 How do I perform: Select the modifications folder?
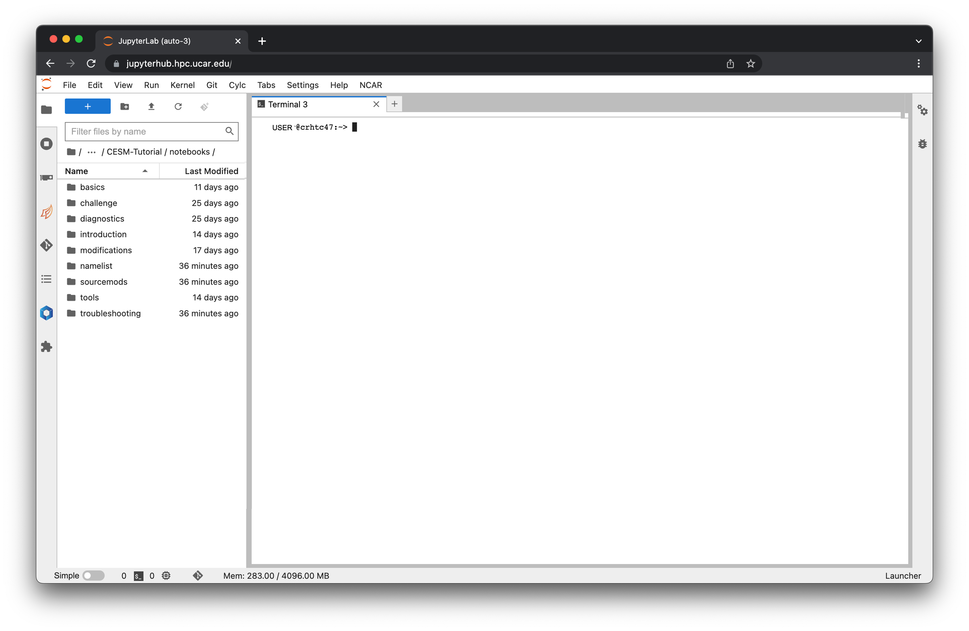[151, 250]
